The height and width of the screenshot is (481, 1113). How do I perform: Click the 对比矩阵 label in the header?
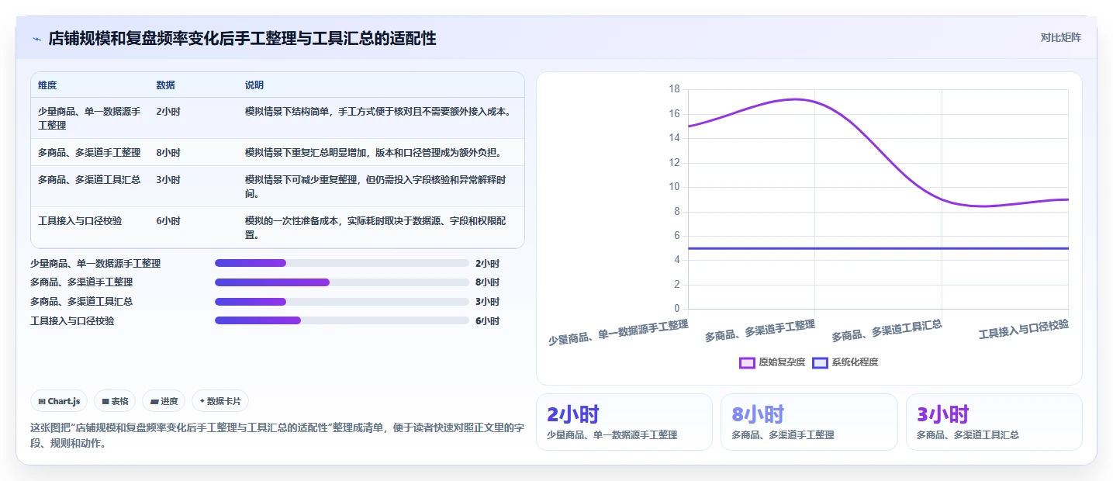pyautogui.click(x=1060, y=37)
